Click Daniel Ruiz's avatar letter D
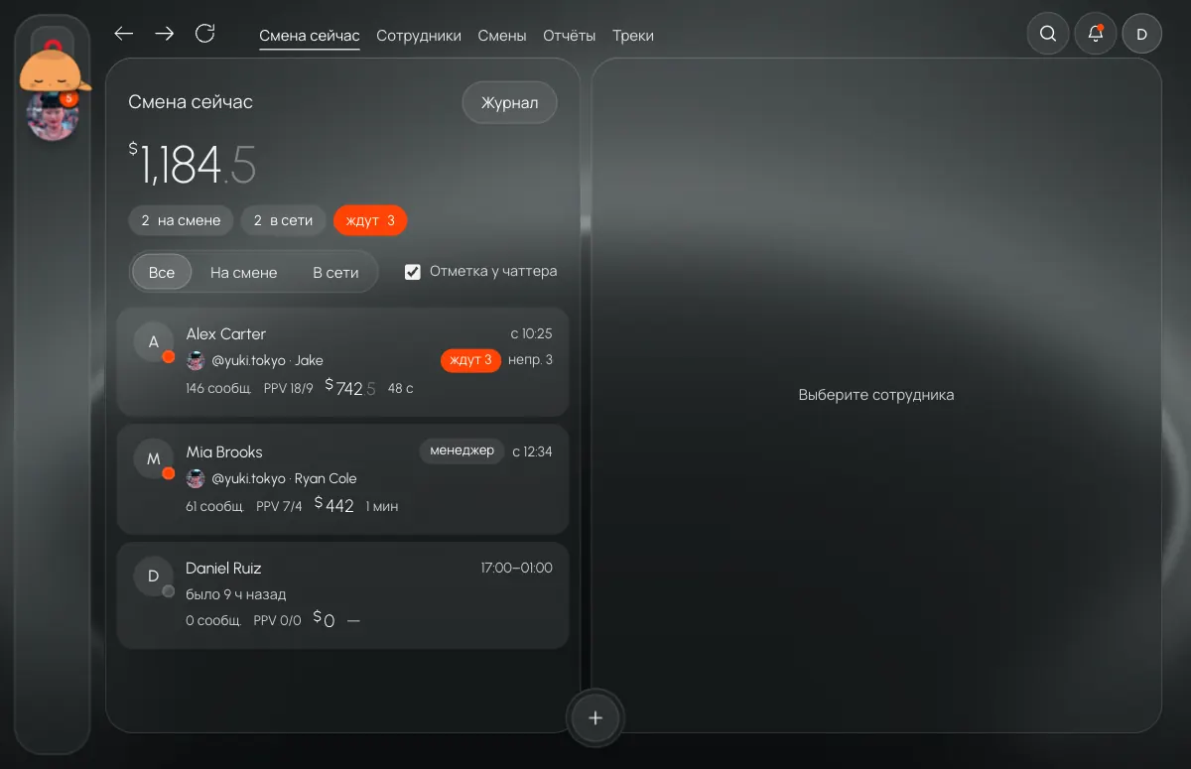The image size is (1191, 769). [154, 577]
